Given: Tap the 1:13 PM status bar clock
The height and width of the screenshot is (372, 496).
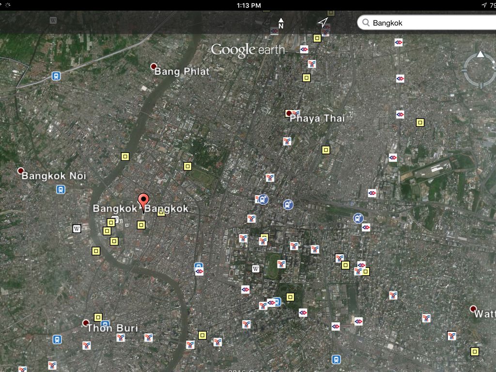Looking at the screenshot, I should pos(249,5).
